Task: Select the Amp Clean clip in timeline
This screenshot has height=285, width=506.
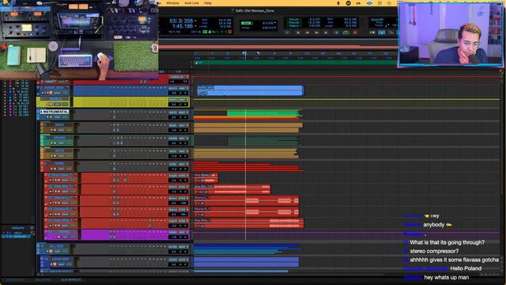Action: click(206, 177)
